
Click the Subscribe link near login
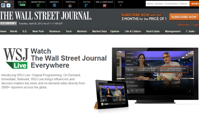[x=183, y=24]
